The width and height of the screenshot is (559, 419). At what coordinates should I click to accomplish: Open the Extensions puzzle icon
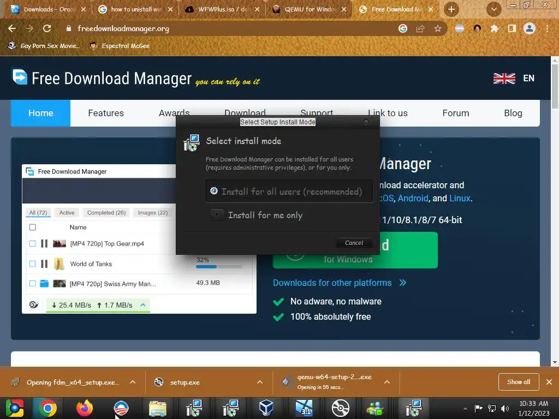click(494, 28)
